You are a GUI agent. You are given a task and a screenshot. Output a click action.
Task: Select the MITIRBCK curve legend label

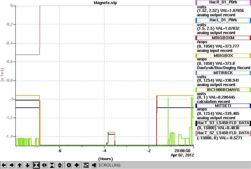[x=223, y=73]
